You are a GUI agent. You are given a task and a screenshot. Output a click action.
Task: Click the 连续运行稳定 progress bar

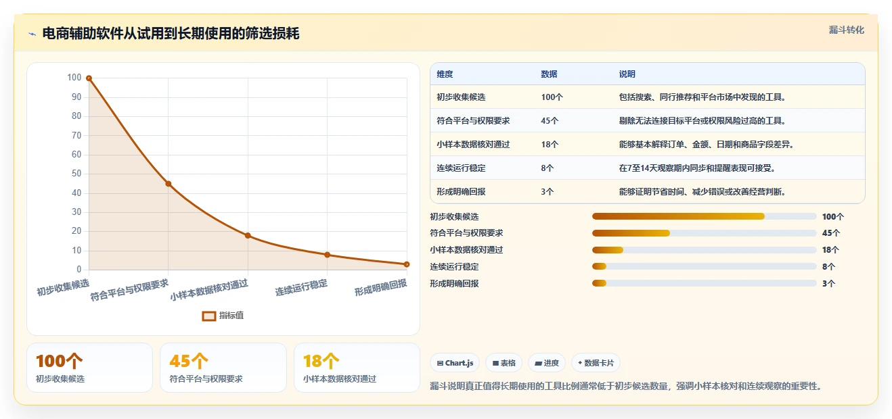click(704, 266)
